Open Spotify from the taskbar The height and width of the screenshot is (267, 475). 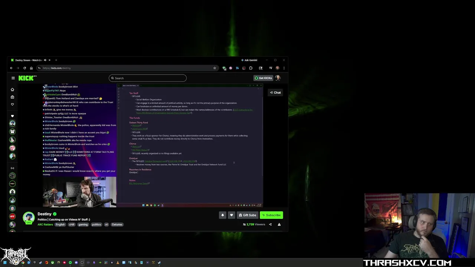[x=70, y=263]
